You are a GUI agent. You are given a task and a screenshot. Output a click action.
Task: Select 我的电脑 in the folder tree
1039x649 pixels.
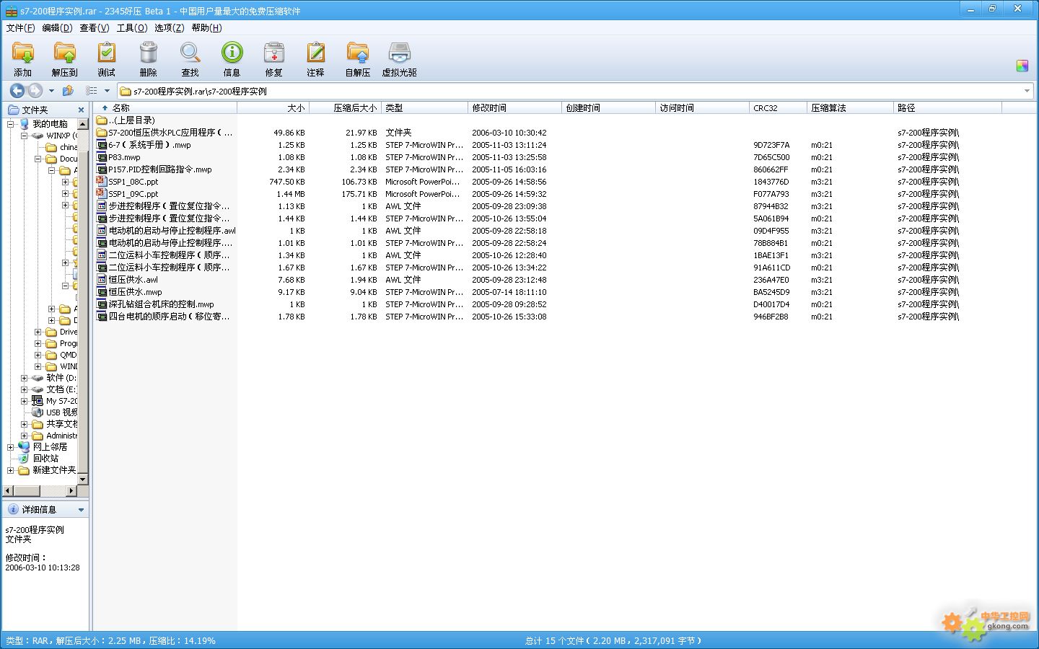point(50,124)
